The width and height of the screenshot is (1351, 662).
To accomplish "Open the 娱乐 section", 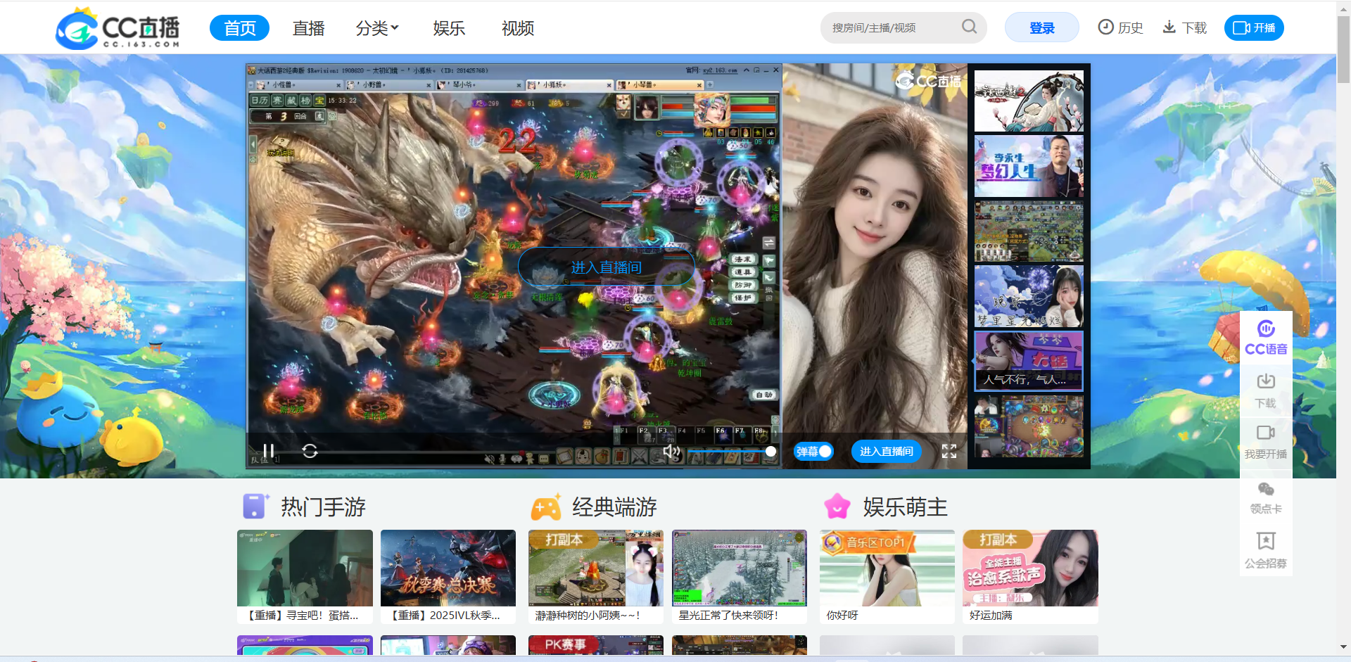I will 450,28.
